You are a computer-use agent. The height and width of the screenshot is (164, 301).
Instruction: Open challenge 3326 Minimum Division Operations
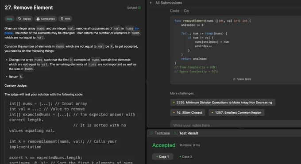click(x=223, y=103)
